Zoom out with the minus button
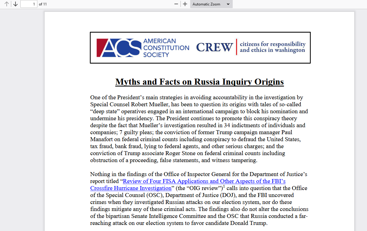This screenshot has width=367, height=231. 176,4
